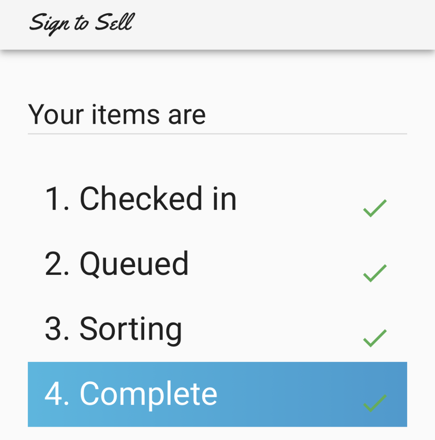The image size is (435, 440).
Task: Choose the "3. Sorting" status step
Action: click(114, 329)
